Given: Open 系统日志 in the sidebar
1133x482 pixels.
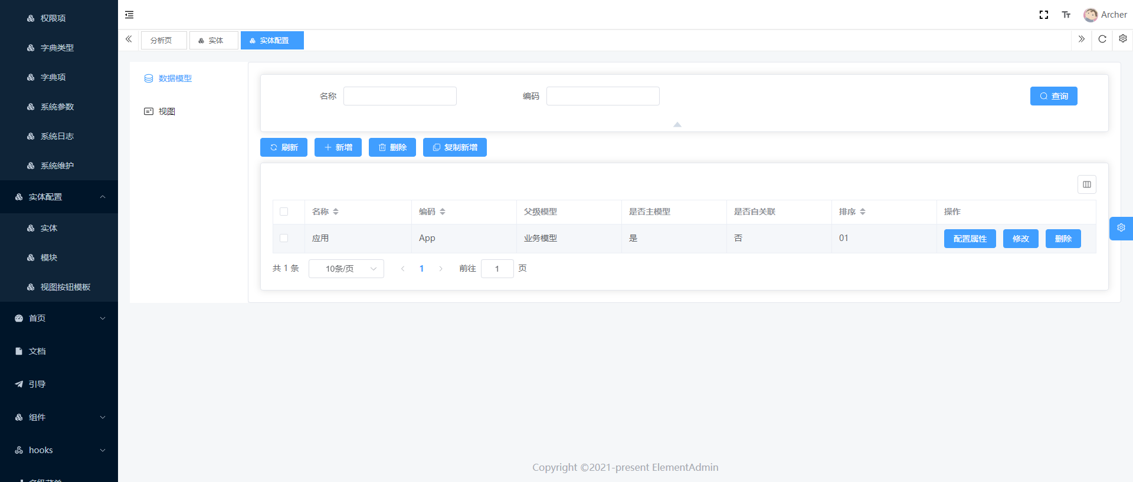Looking at the screenshot, I should [x=59, y=136].
